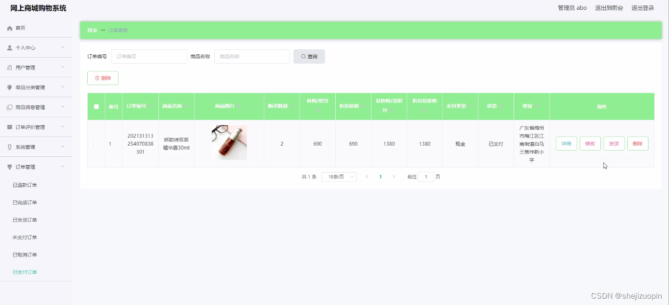Click product name 娇韵诗双萃精华露30ml
Screen dimensions: 669x305
click(x=176, y=144)
